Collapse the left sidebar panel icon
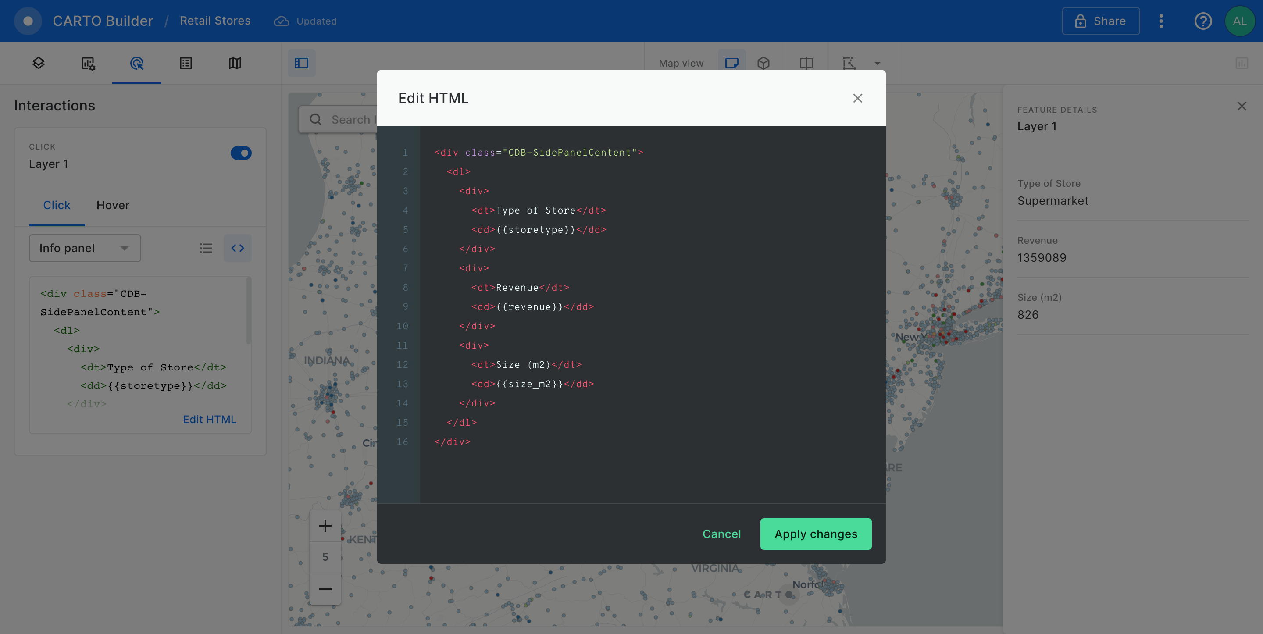This screenshot has height=634, width=1263. pyautogui.click(x=302, y=63)
